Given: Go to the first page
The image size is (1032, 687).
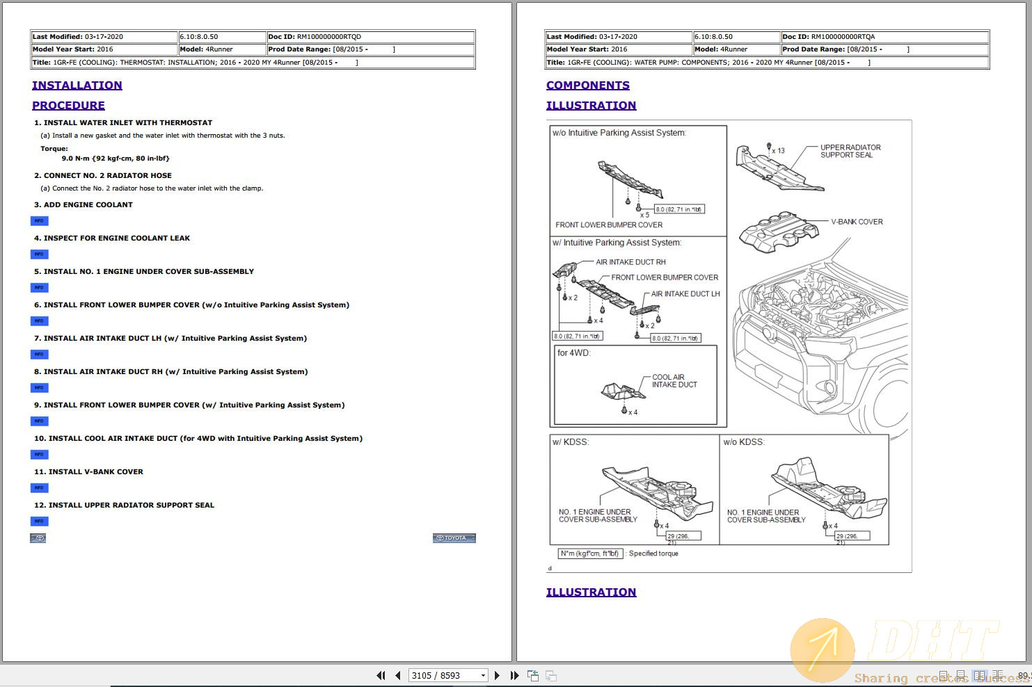Looking at the screenshot, I should pos(381,675).
